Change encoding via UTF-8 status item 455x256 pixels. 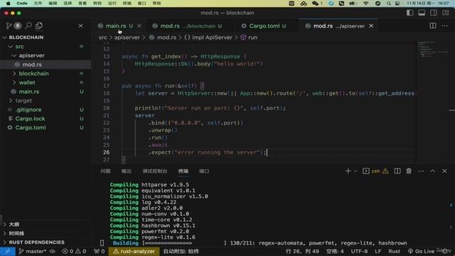click(x=359, y=251)
